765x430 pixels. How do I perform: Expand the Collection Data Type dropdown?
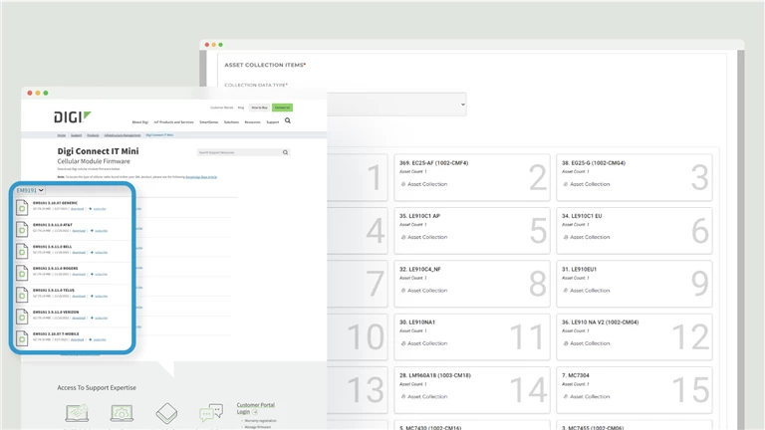[x=344, y=104]
